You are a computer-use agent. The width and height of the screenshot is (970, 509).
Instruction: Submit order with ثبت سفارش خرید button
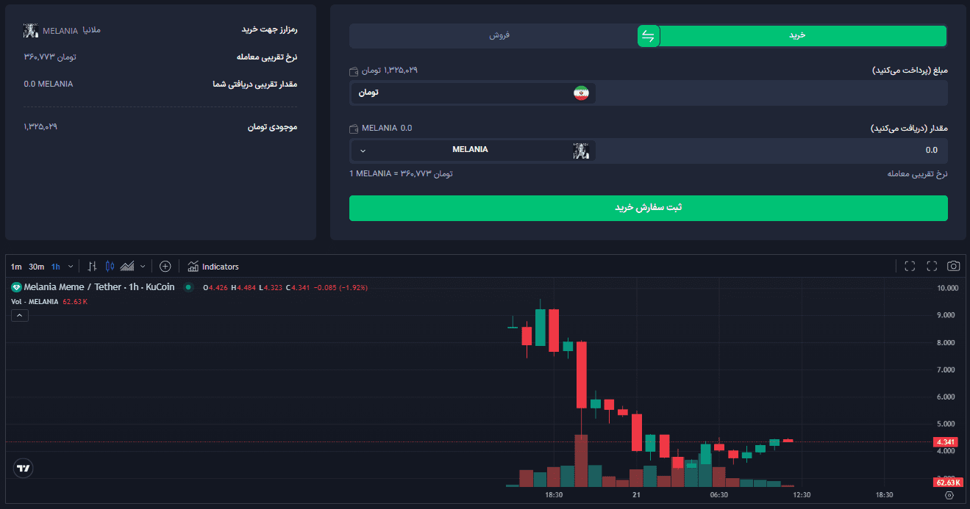tap(649, 208)
